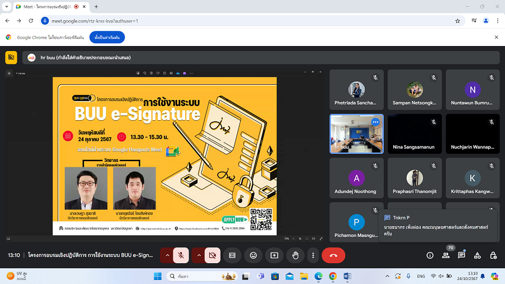Click the hr buu video tile
Viewport: 505px width, 284px height.
click(x=356, y=134)
